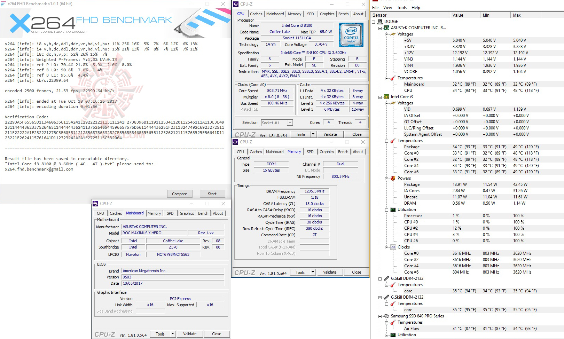Click Temperatures icon under the first G.Skill module
This screenshot has height=339, width=564.
(393, 285)
